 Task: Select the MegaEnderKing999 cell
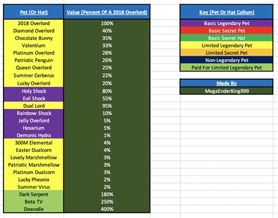coord(226,91)
